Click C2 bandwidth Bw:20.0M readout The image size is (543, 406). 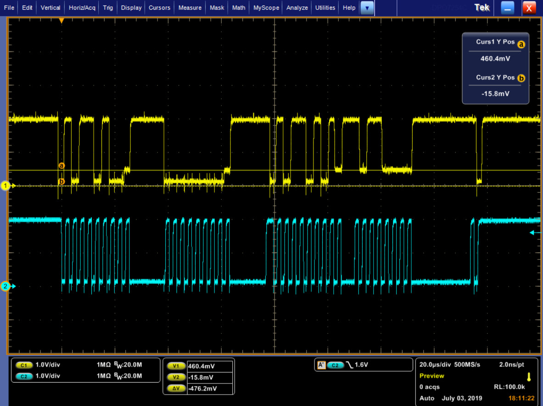(x=128, y=376)
